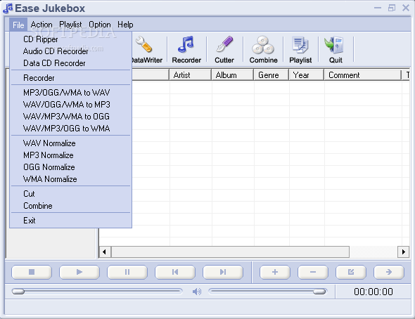Launch the Combine discs tool

tap(263, 50)
